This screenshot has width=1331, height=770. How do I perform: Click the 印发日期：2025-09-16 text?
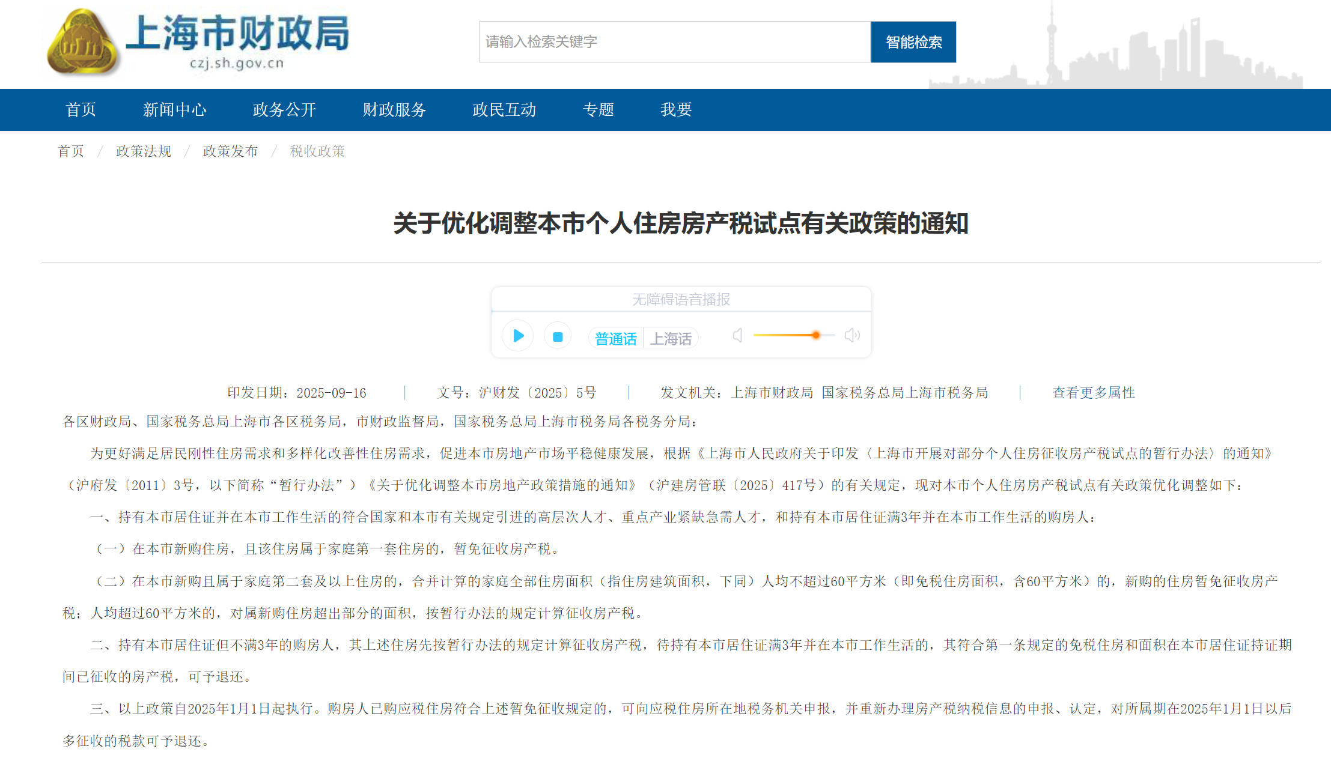[x=297, y=393]
